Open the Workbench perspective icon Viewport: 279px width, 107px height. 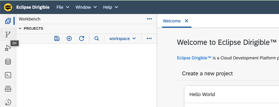pyautogui.click(x=8, y=21)
